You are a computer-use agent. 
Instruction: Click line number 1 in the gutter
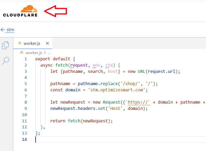coord(25,59)
